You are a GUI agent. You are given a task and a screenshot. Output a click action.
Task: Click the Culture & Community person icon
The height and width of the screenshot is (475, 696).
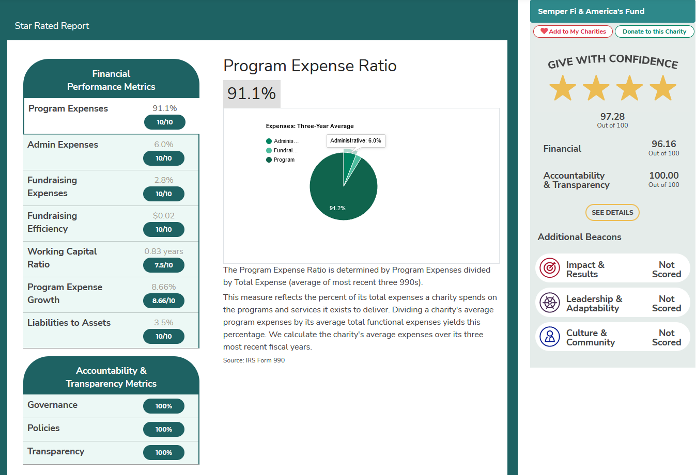(550, 337)
